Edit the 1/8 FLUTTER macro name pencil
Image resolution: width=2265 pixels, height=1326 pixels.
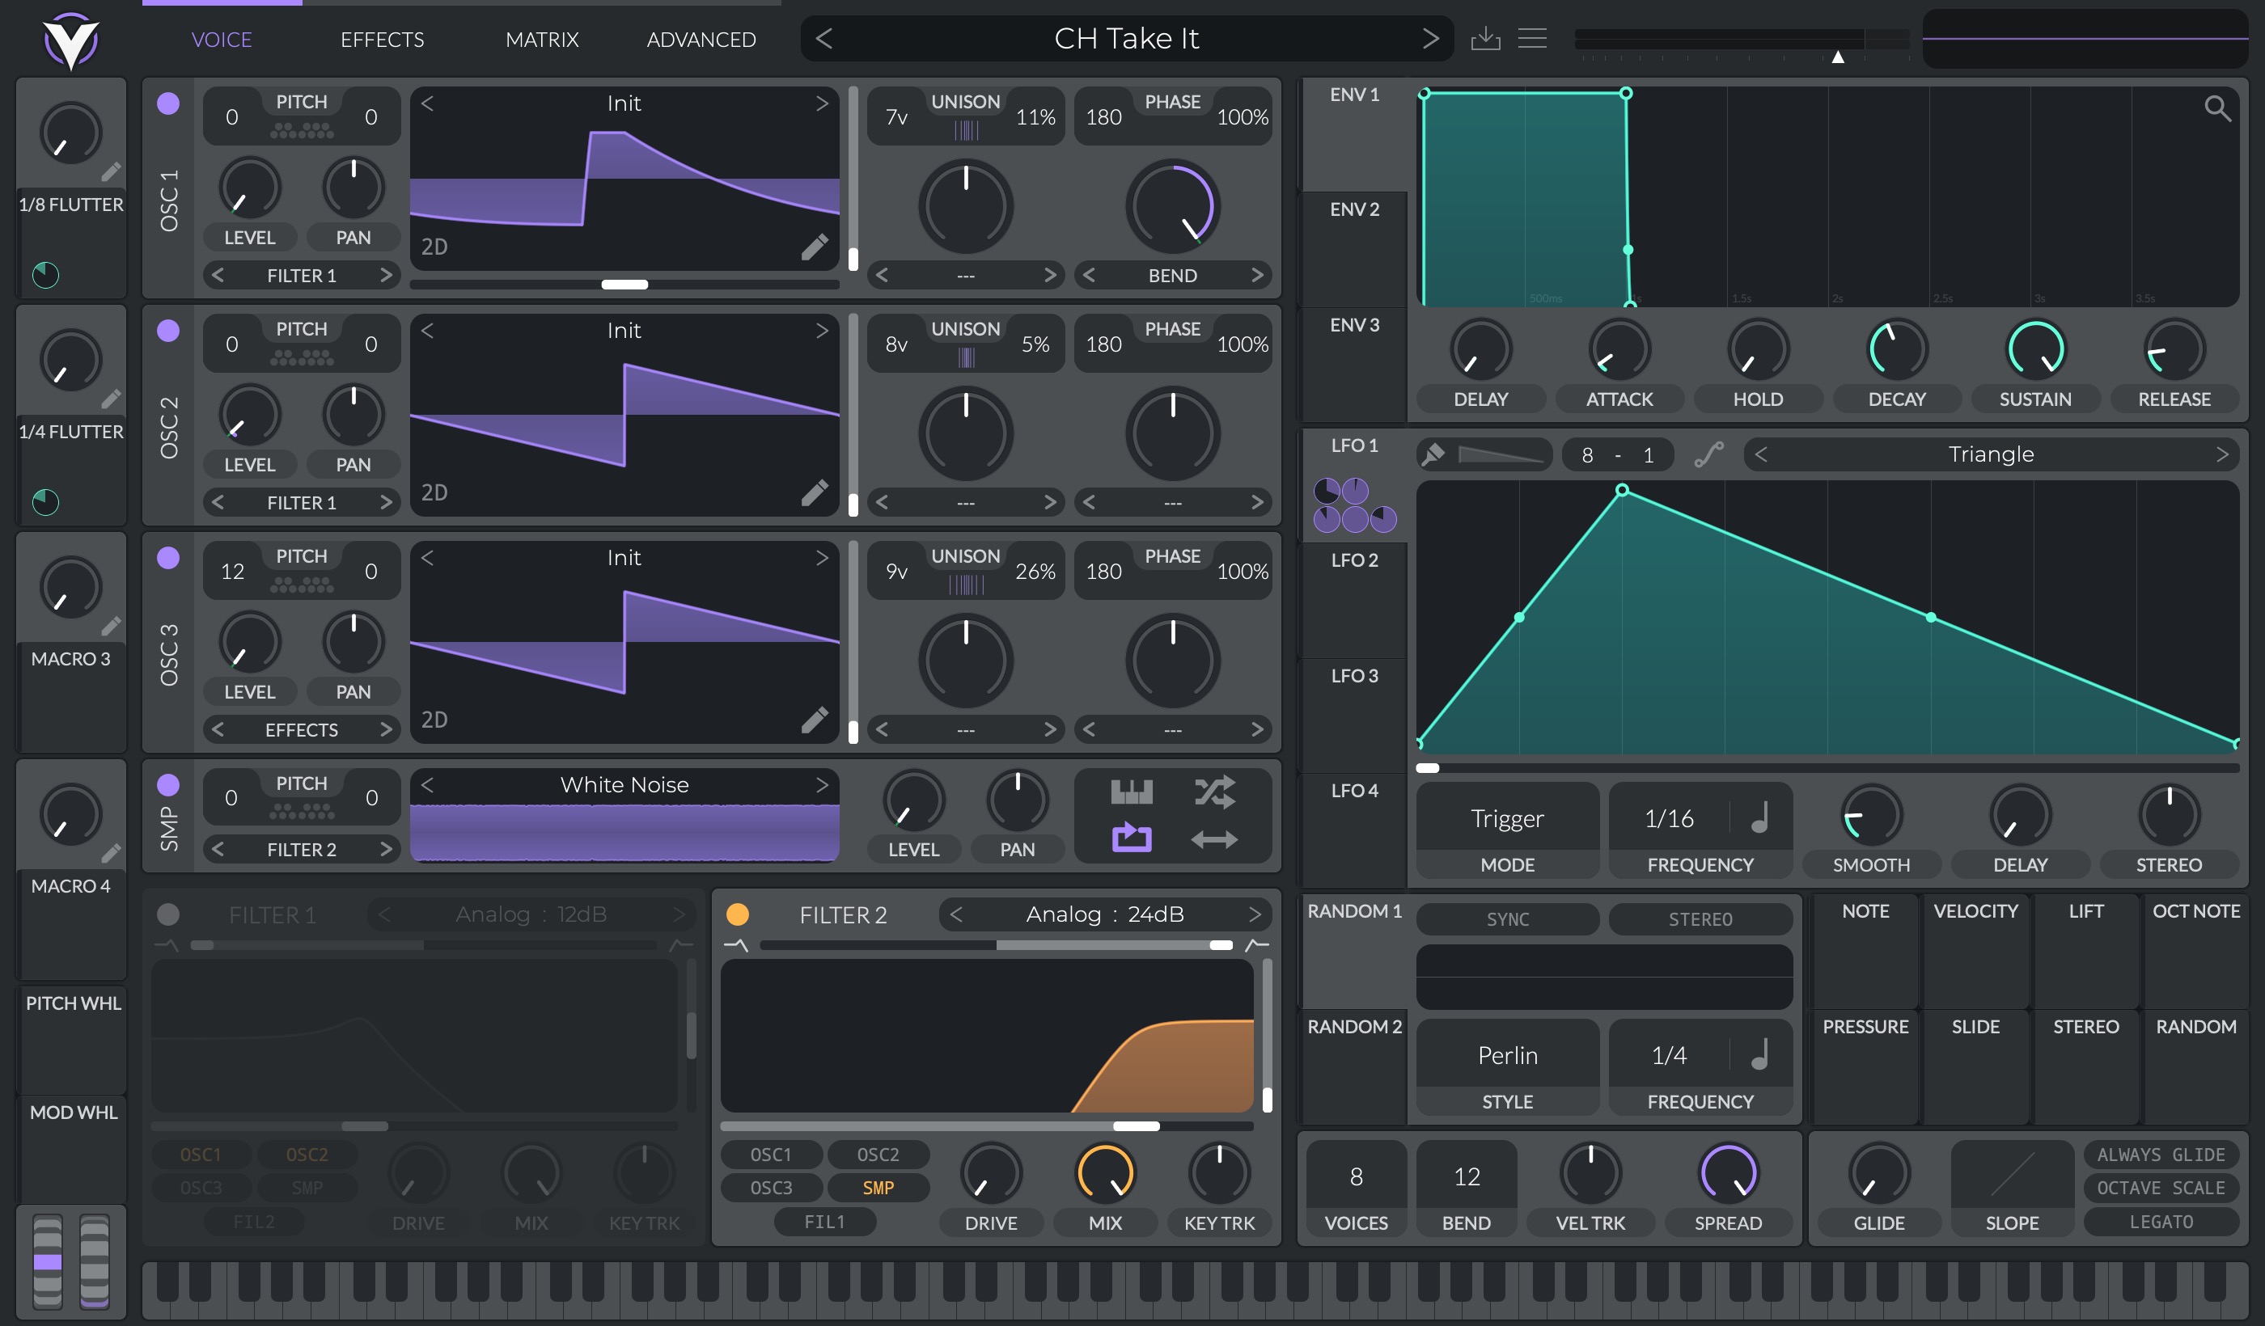tap(111, 171)
